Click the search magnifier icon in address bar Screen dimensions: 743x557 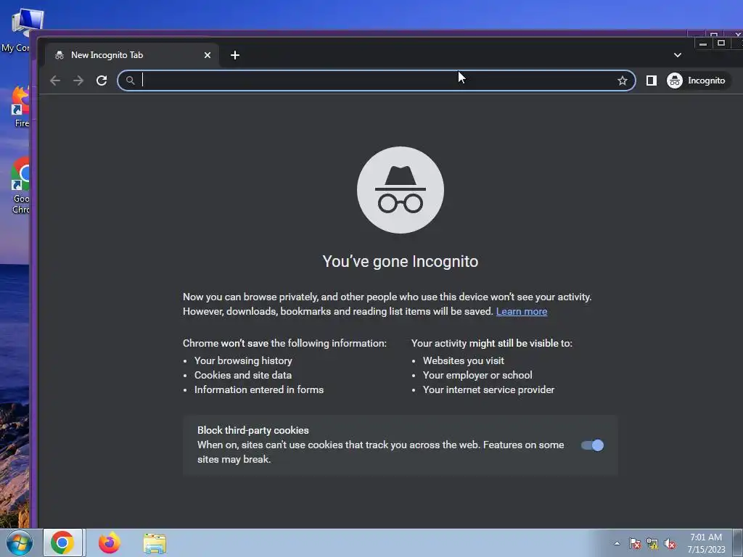coord(131,81)
